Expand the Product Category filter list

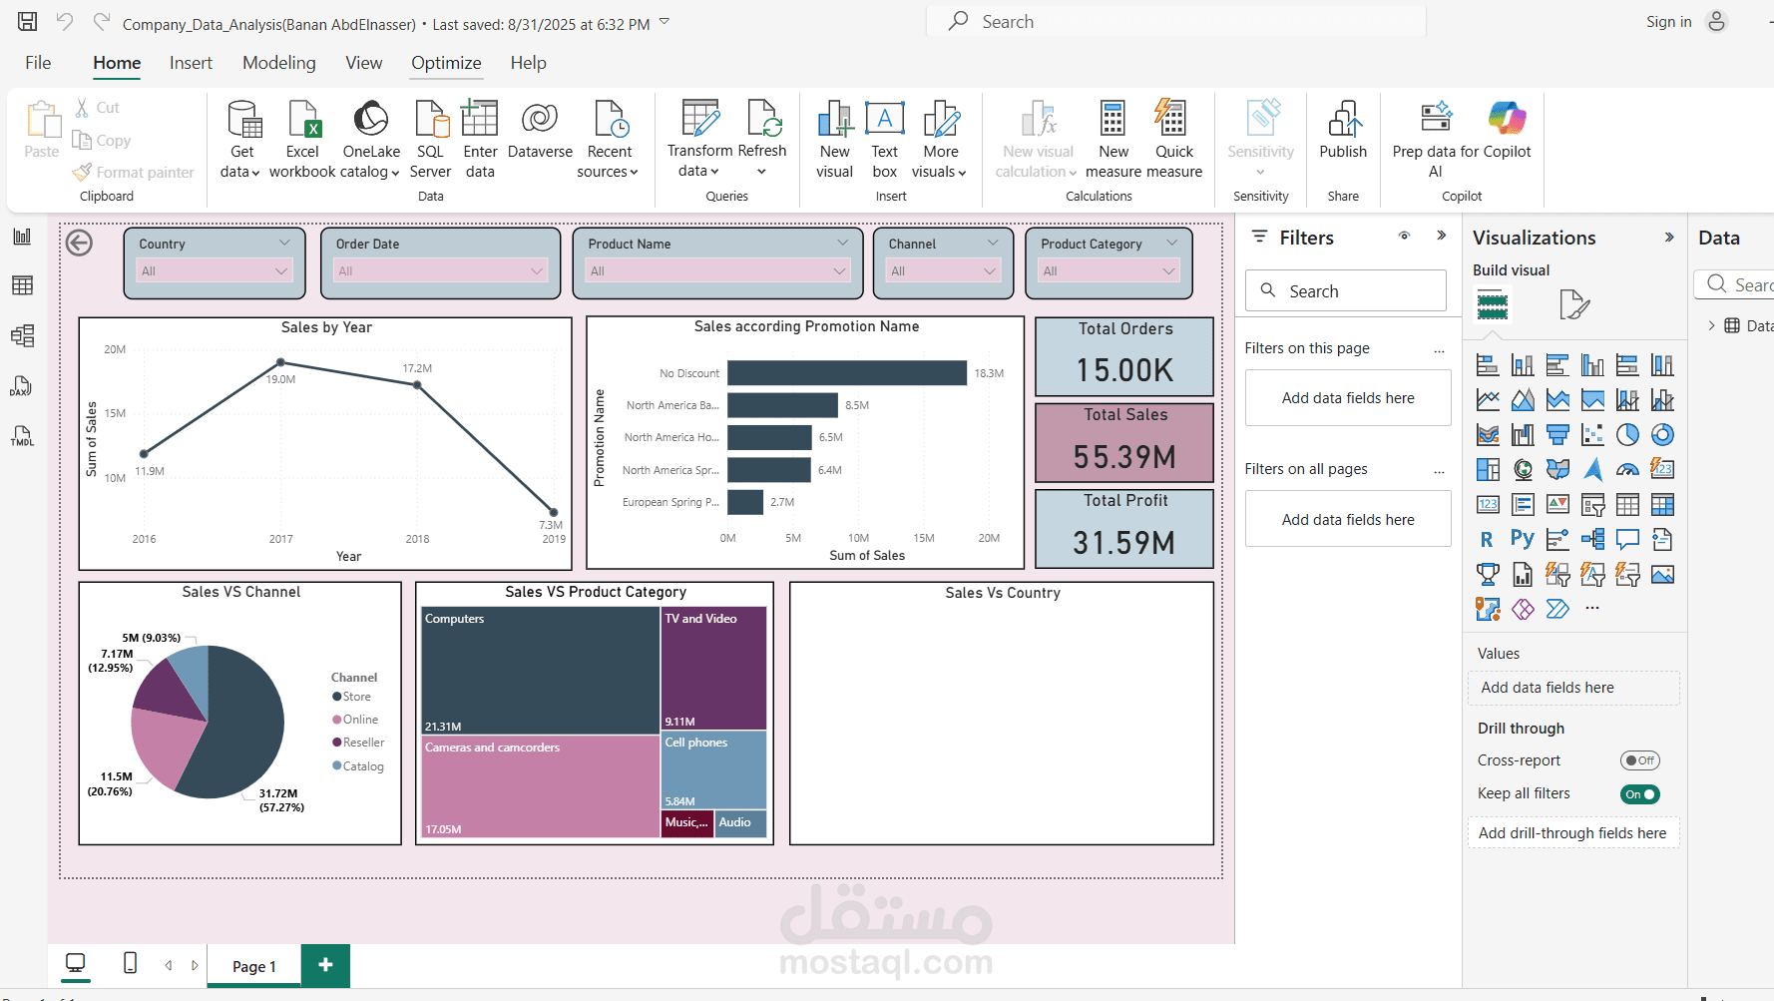point(1168,270)
